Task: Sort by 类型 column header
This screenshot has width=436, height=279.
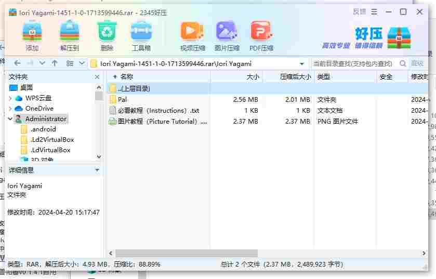Action: (x=346, y=77)
